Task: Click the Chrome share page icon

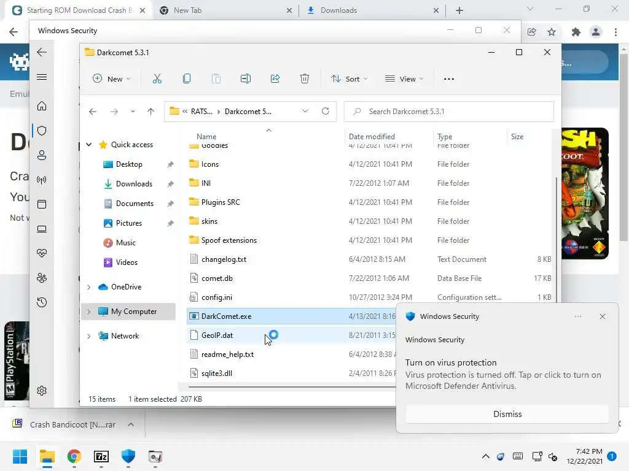Action: (531, 32)
